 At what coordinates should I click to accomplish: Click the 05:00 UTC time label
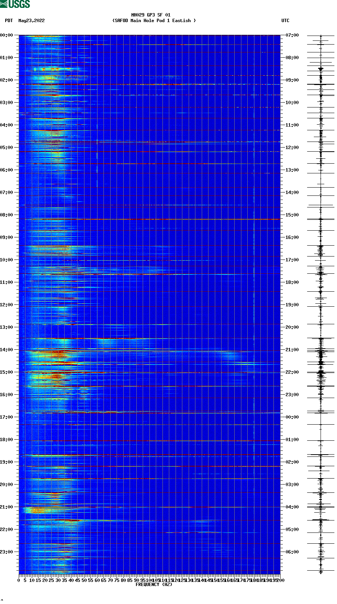(x=292, y=529)
